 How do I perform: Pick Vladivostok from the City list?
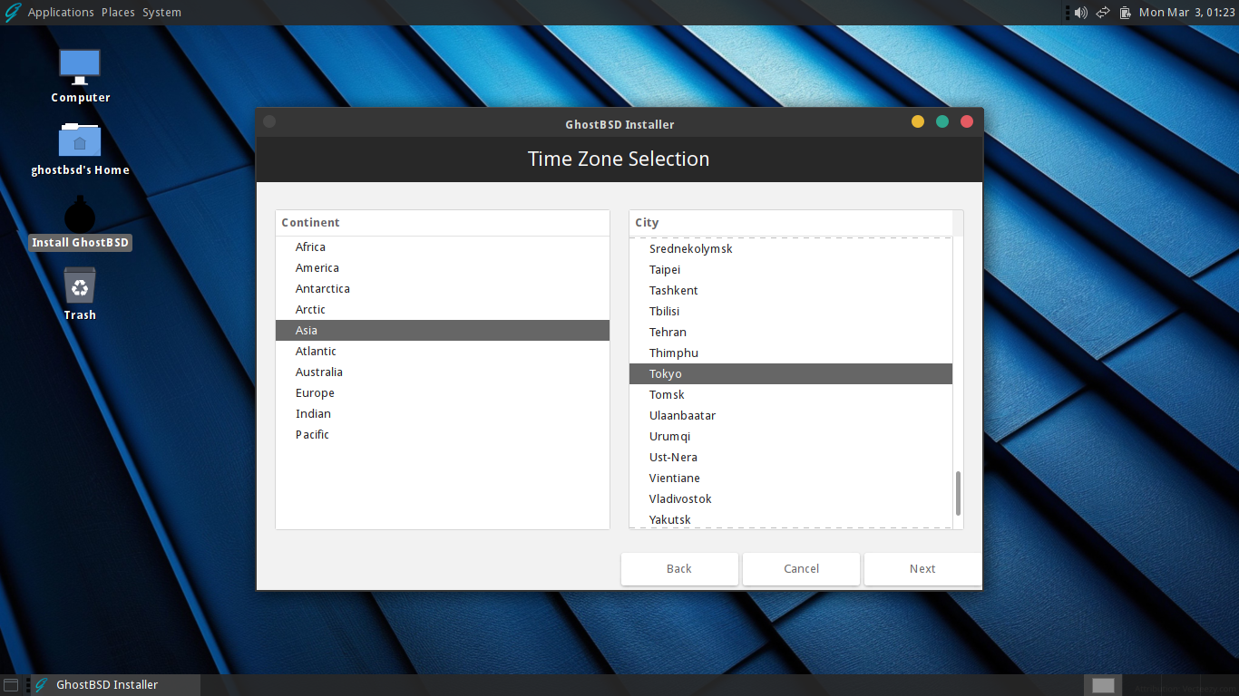[x=791, y=499]
